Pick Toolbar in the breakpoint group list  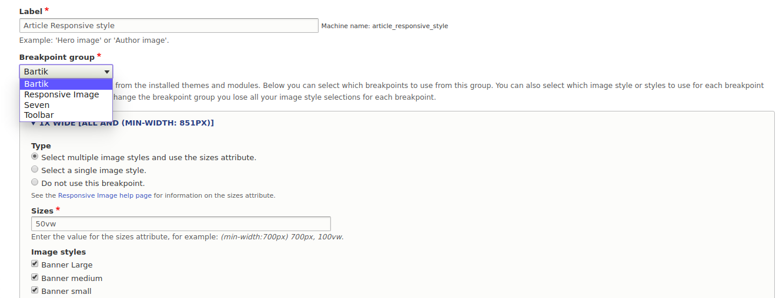pos(39,115)
